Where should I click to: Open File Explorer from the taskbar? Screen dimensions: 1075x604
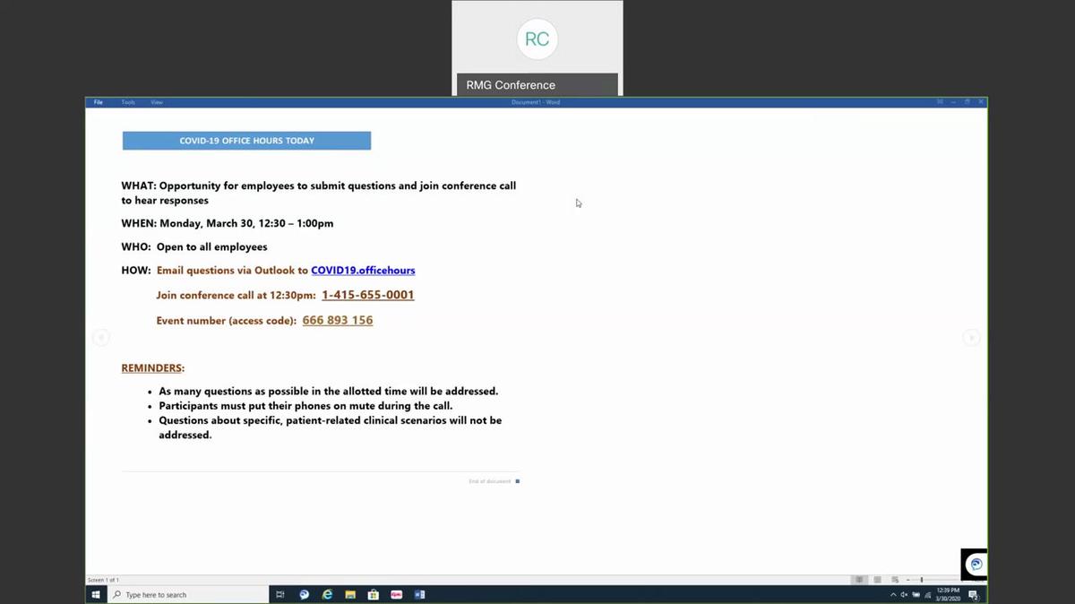coord(350,595)
